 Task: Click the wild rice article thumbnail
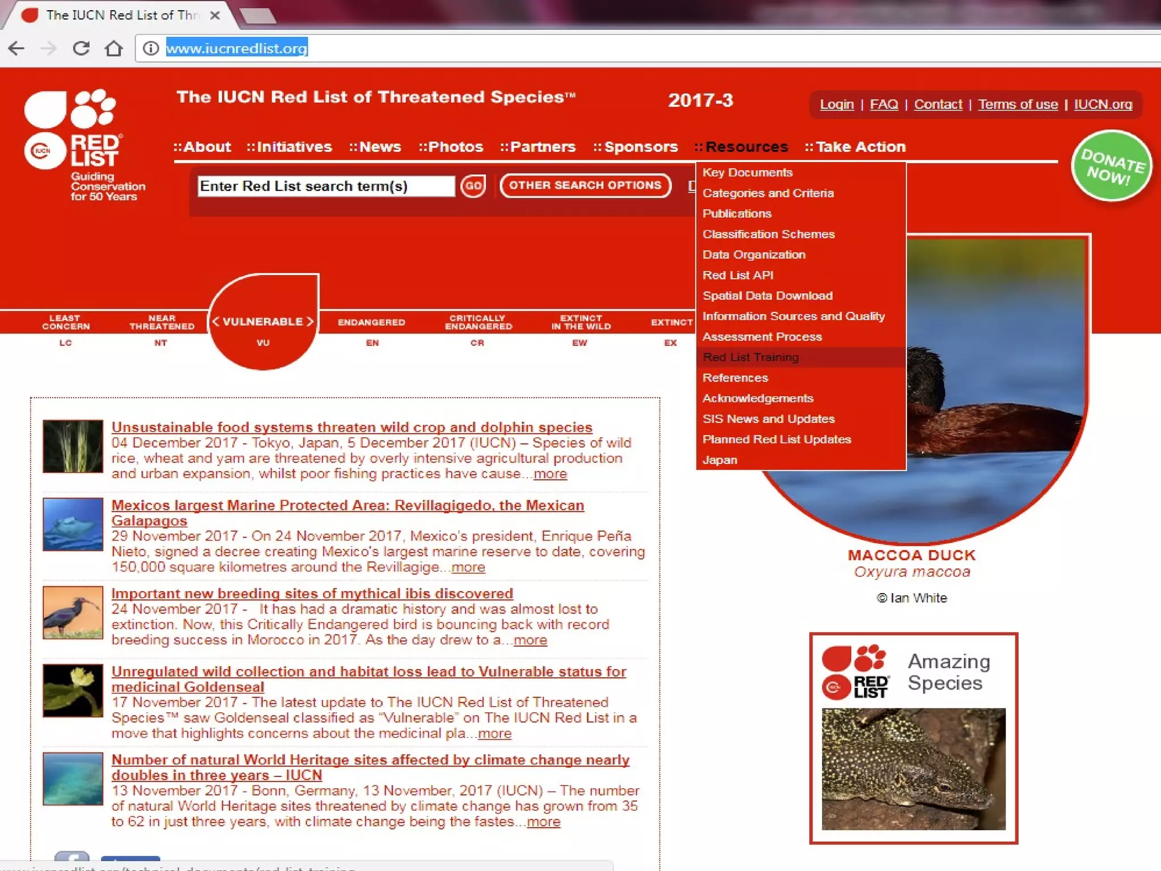click(x=73, y=446)
